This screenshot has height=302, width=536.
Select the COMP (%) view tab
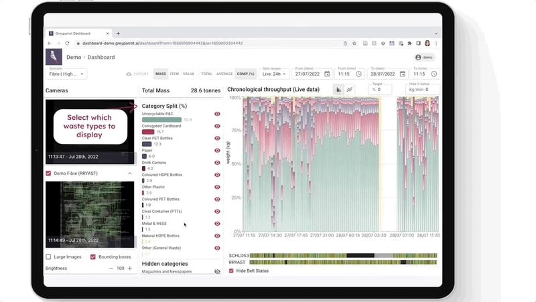245,74
